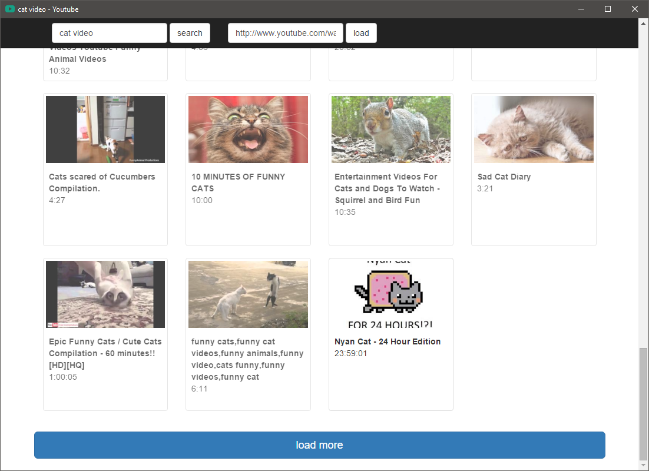The width and height of the screenshot is (649, 471).
Task: Click 'Nyan Cat - 24 Hour Edition' title
Action: pos(388,341)
